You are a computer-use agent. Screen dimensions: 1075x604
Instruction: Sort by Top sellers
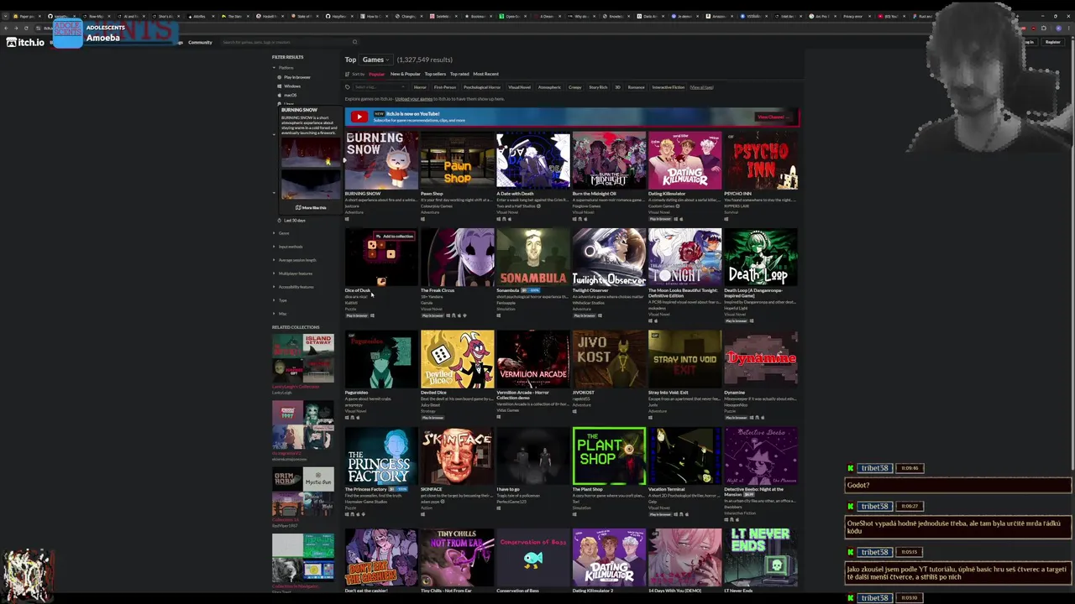pyautogui.click(x=435, y=74)
